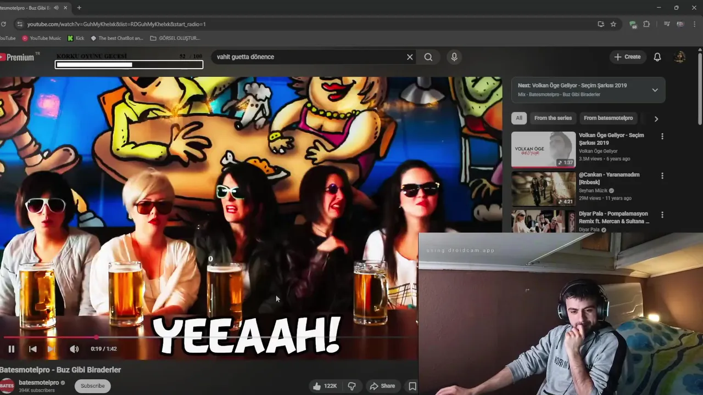The height and width of the screenshot is (395, 703).
Task: Click the green extension icon in toolbar
Action: click(633, 24)
